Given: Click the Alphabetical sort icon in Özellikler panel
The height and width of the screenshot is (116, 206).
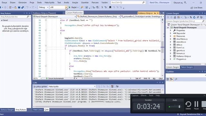Looking at the screenshot, I should tap(172, 79).
